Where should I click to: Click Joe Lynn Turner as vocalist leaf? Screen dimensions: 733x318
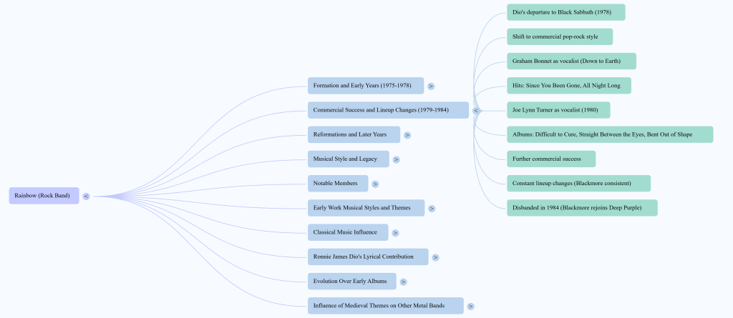(x=558, y=110)
